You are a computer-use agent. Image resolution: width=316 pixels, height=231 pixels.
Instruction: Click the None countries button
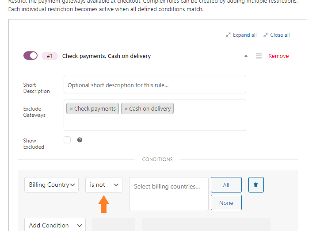[226, 203]
